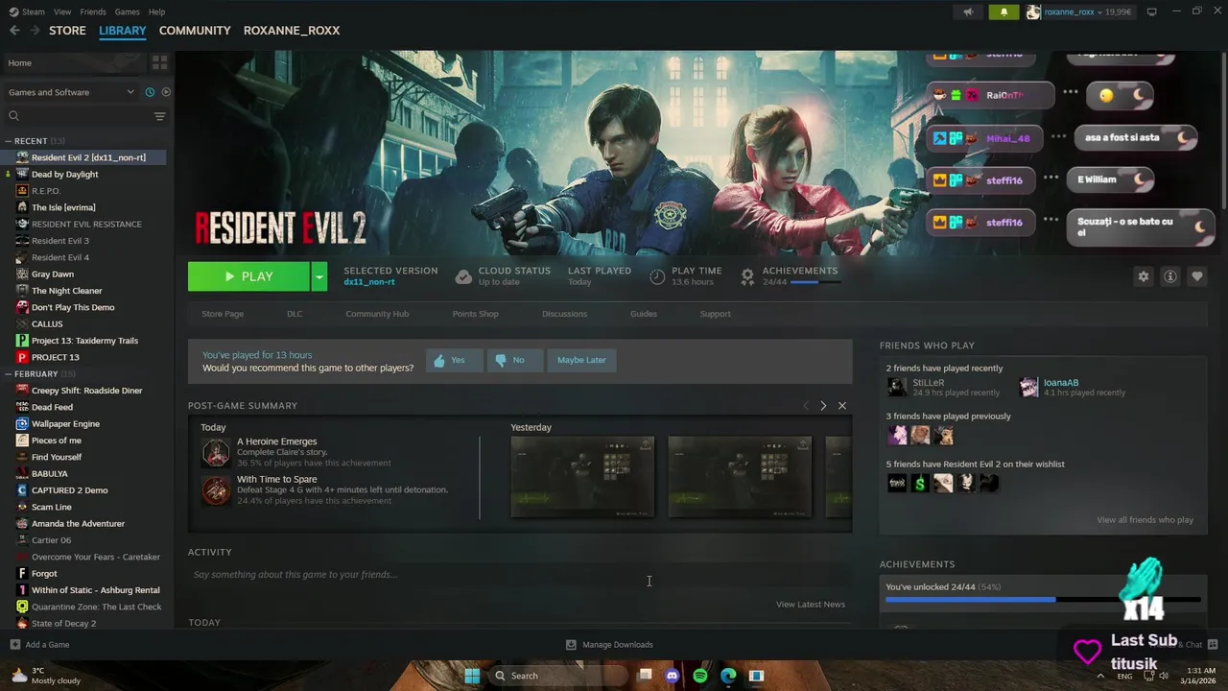This screenshot has height=691, width=1228.
Task: Open the Guides link
Action: [644, 314]
